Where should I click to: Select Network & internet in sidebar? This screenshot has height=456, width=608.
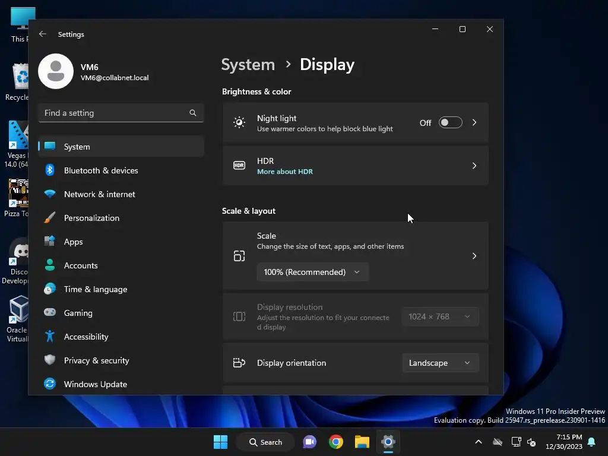[x=121, y=194]
